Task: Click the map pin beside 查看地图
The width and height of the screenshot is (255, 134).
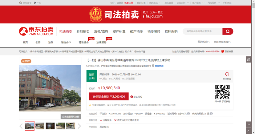Action: 153,66
